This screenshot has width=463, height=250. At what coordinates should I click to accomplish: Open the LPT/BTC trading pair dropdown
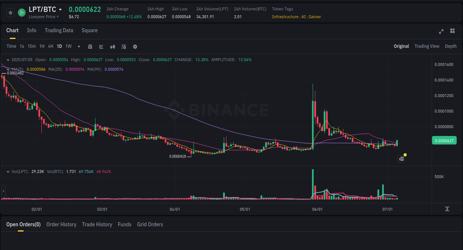pos(42,9)
